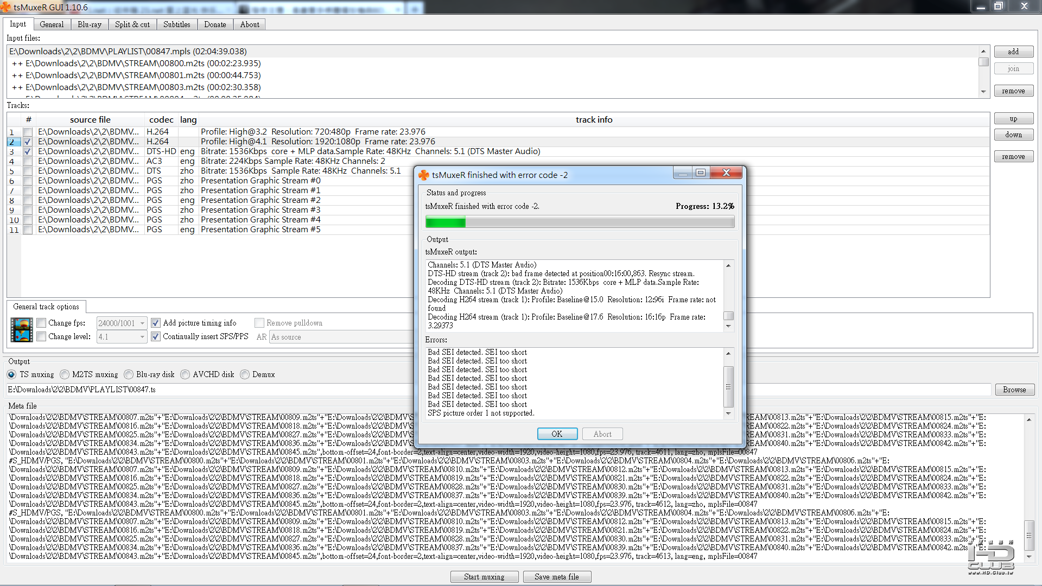This screenshot has width=1042, height=586.
Task: Open the fps 24000/1001 dropdown
Action: (x=122, y=323)
